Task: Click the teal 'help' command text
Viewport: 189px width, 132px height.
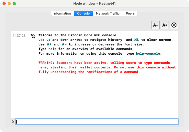Action: (x=52, y=49)
